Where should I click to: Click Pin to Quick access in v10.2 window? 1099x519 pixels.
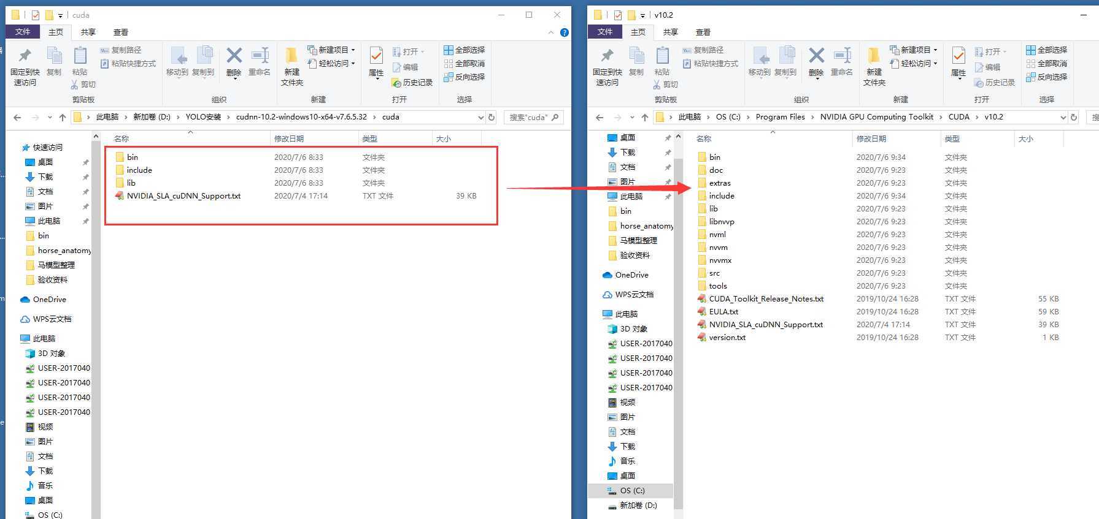pyautogui.click(x=607, y=66)
